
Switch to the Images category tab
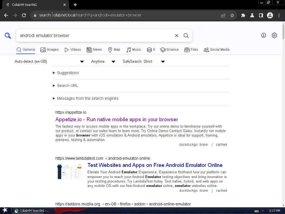click(x=50, y=50)
